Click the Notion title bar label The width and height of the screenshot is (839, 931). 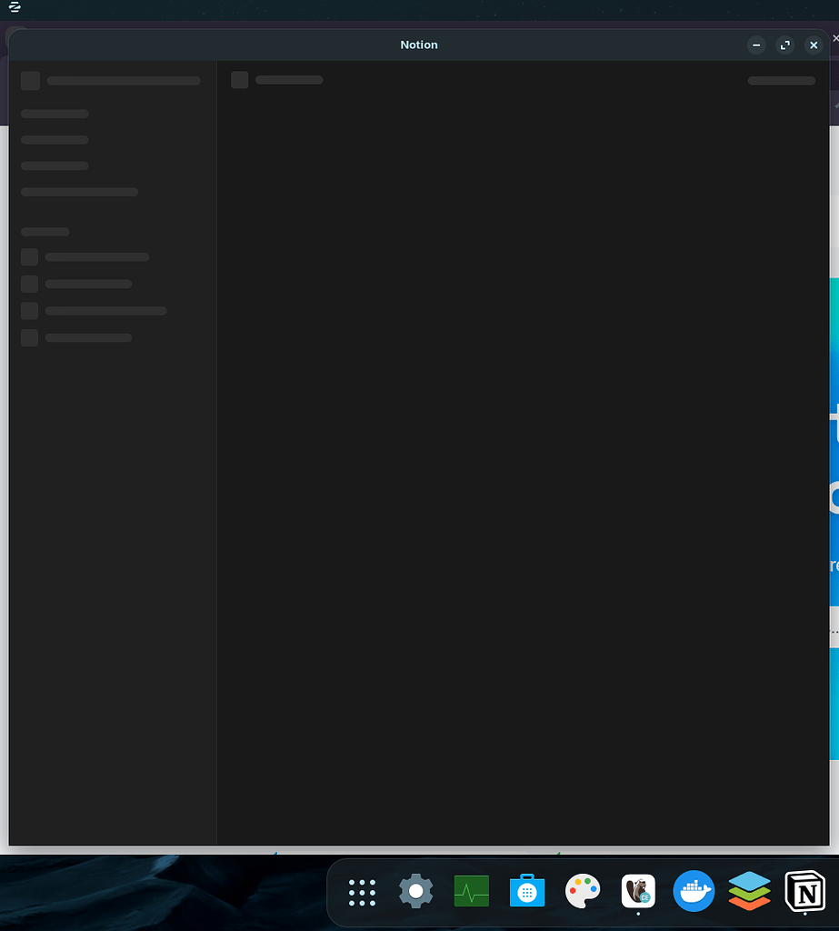point(419,45)
